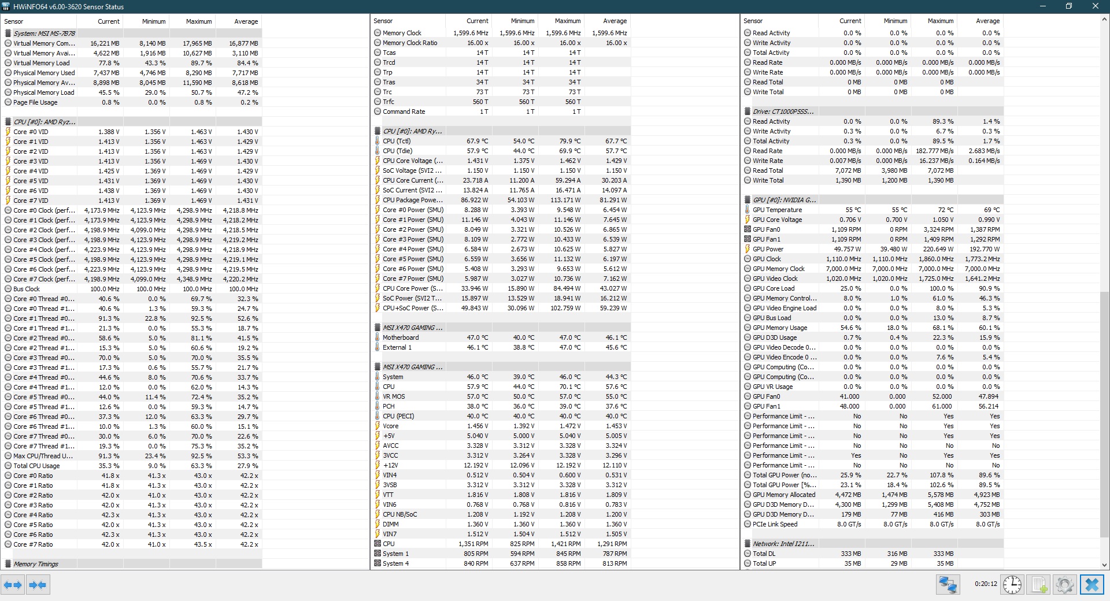This screenshot has height=601, width=1110.
Task: Close sensors with the blue X button
Action: click(x=1091, y=585)
